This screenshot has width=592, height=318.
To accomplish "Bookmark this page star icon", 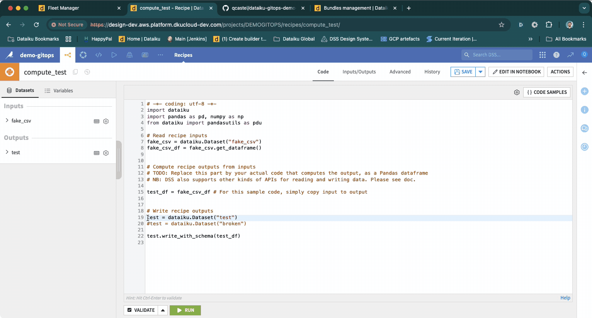I will click(x=502, y=25).
